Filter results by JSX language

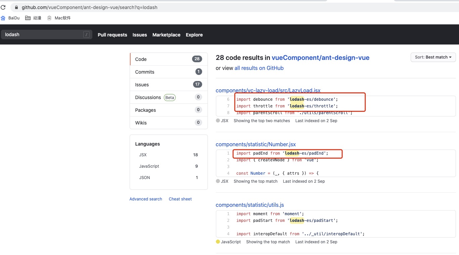(x=169, y=155)
